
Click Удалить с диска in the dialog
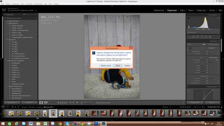pyautogui.click(x=106, y=65)
